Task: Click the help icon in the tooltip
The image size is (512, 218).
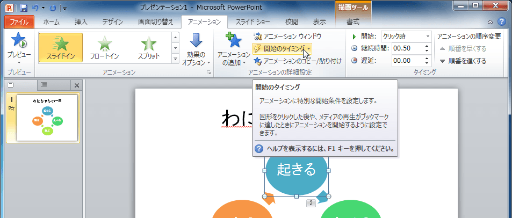Action: pyautogui.click(x=258, y=149)
